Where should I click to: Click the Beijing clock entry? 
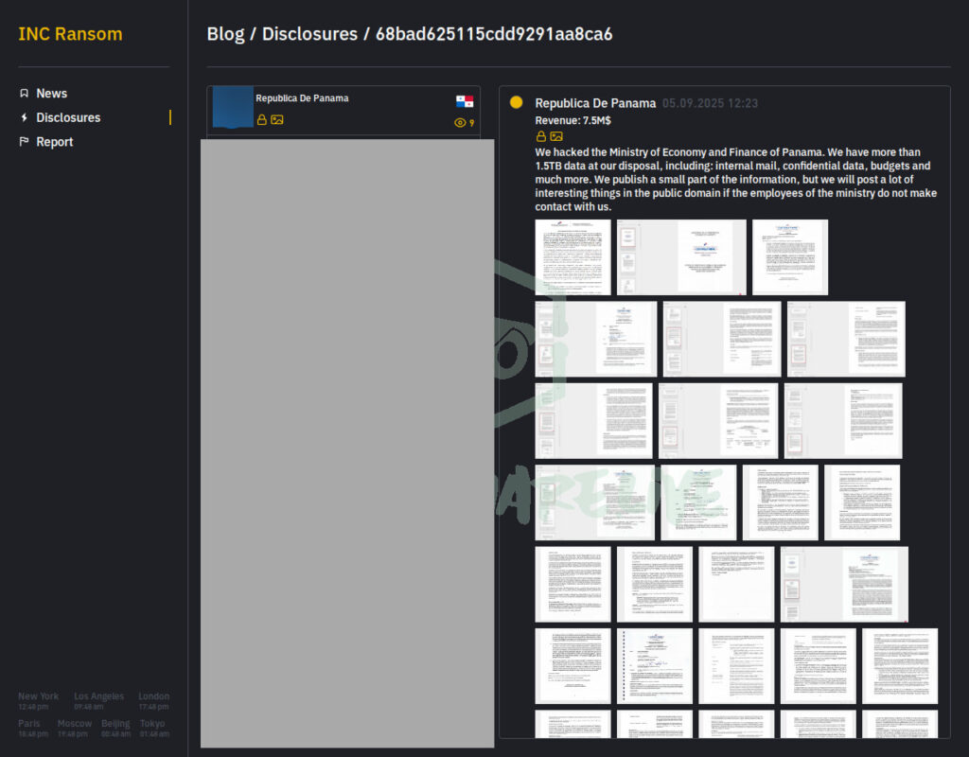[x=115, y=729]
